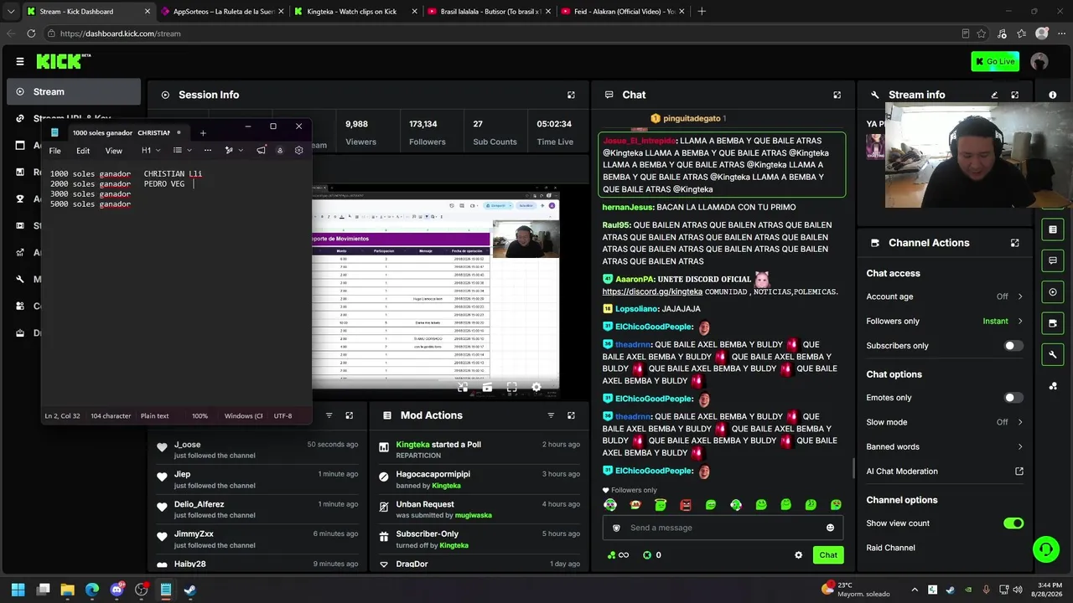Open the Notepad Copilot rewrite dropdown
Image resolution: width=1073 pixels, height=603 pixels.
(234, 151)
